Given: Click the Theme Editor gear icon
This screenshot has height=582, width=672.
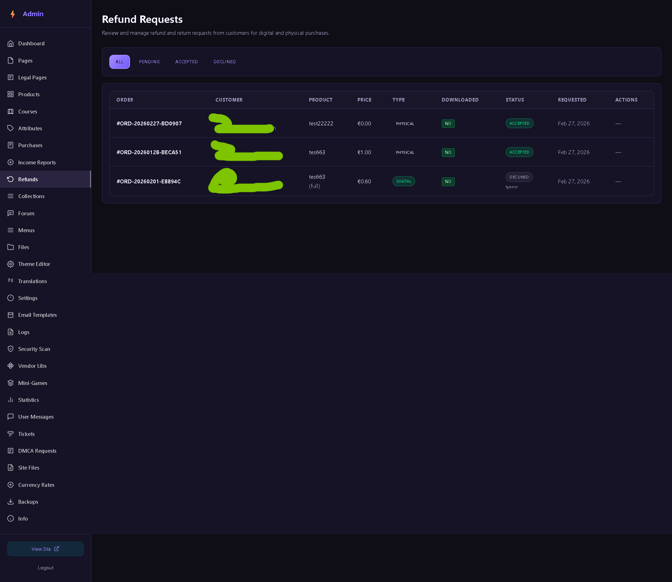Looking at the screenshot, I should (11, 264).
